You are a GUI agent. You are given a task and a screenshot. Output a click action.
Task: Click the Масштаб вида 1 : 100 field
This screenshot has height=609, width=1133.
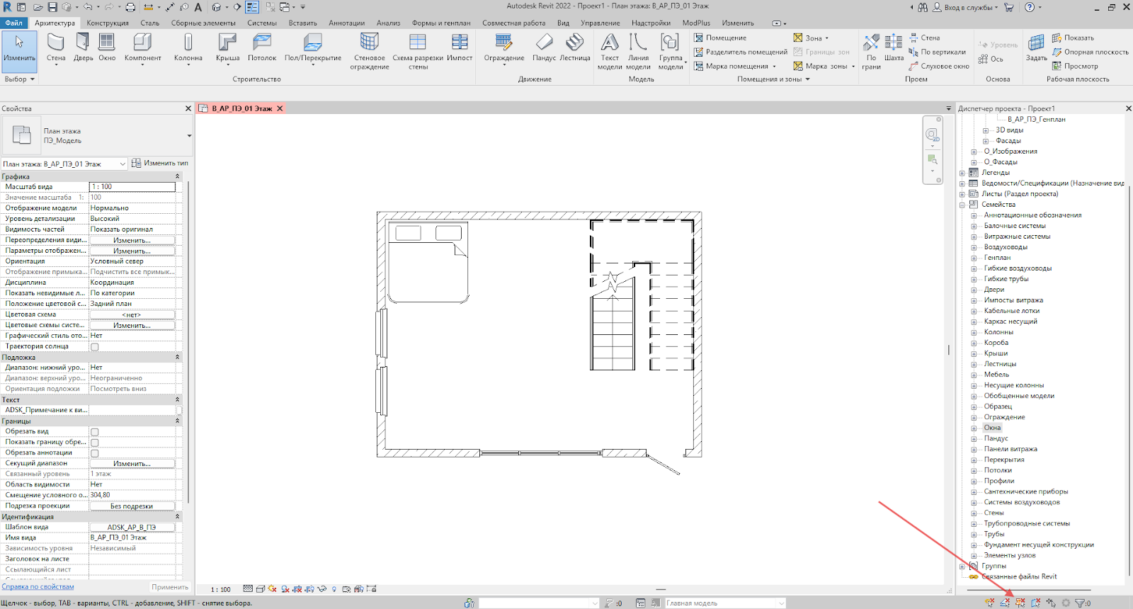[132, 187]
